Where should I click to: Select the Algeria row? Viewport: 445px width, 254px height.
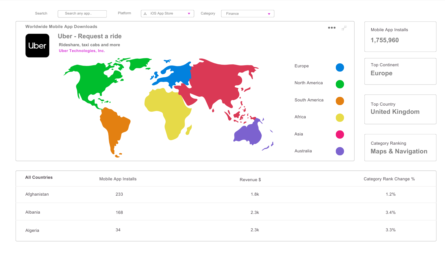(x=226, y=231)
